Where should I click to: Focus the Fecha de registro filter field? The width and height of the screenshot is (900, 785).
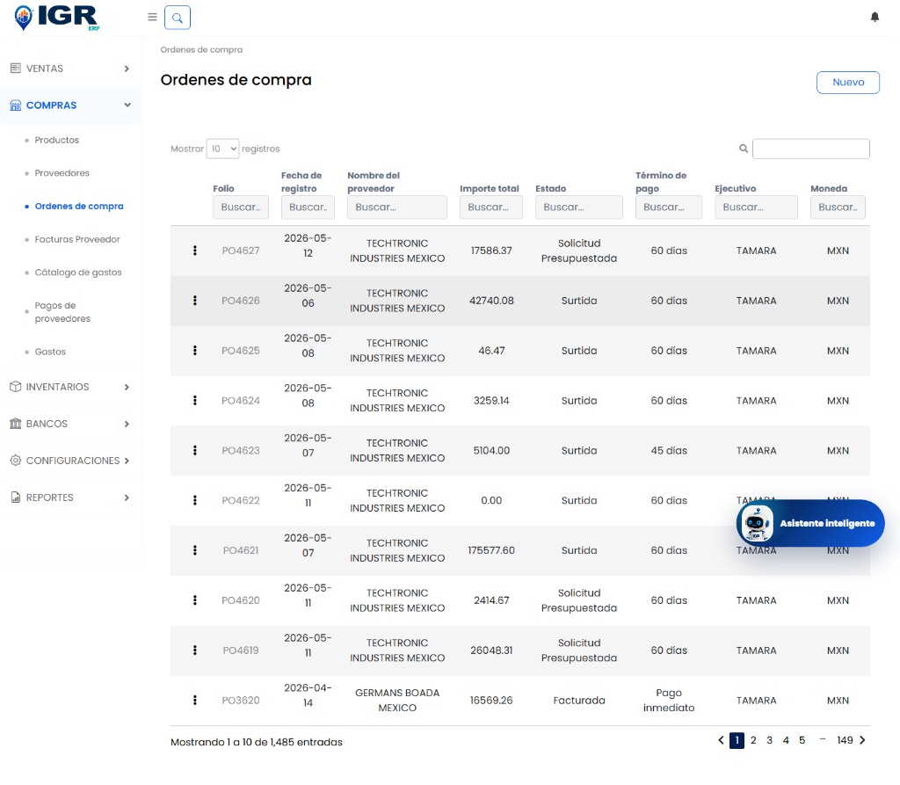[308, 207]
